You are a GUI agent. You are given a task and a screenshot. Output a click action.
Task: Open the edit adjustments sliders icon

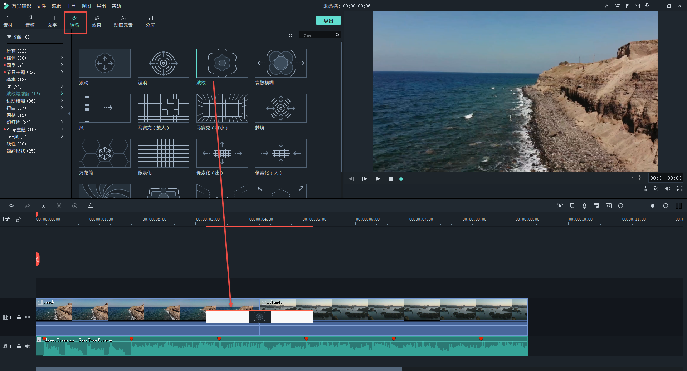click(x=91, y=206)
